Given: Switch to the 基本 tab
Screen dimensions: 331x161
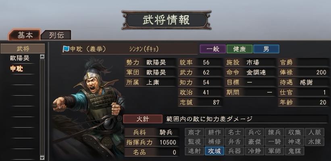Looking at the screenshot, I should (25, 35).
